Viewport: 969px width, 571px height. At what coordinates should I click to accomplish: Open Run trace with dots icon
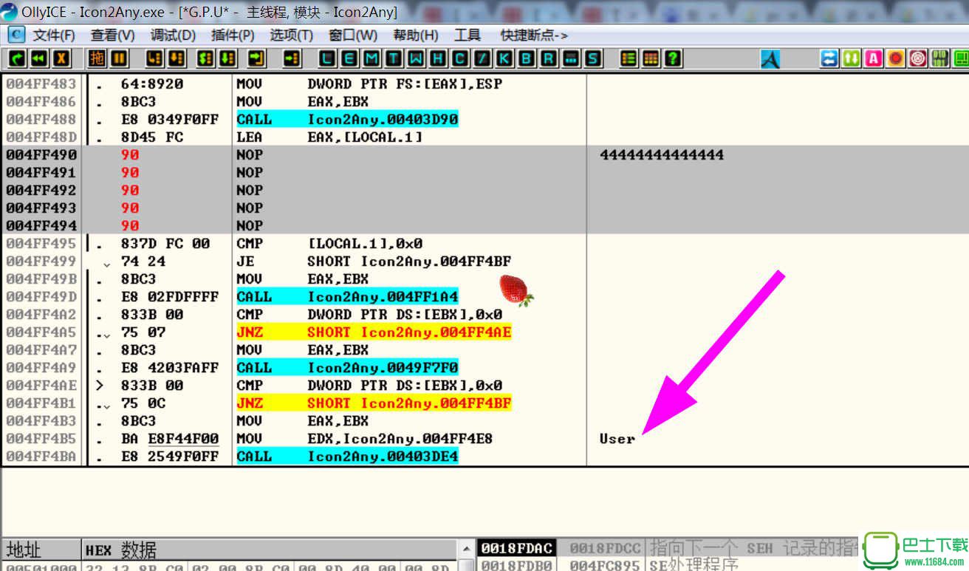(571, 58)
